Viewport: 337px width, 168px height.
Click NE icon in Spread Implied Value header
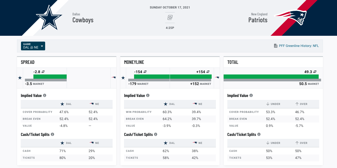point(91,104)
